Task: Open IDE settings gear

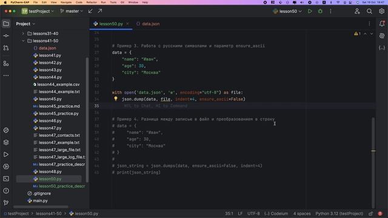Action: point(381,11)
